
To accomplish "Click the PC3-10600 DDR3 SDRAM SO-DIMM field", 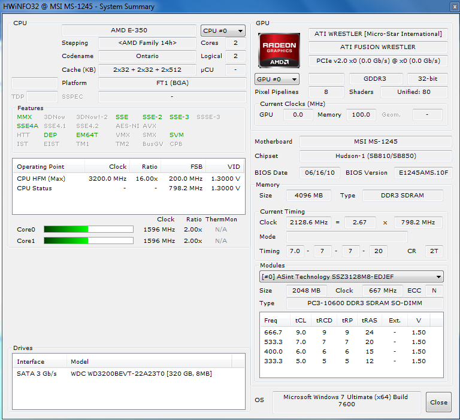I will pos(365,303).
